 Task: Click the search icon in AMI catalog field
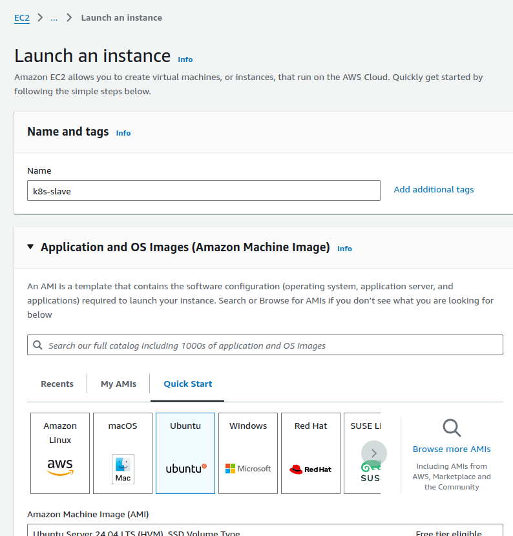[x=38, y=345]
